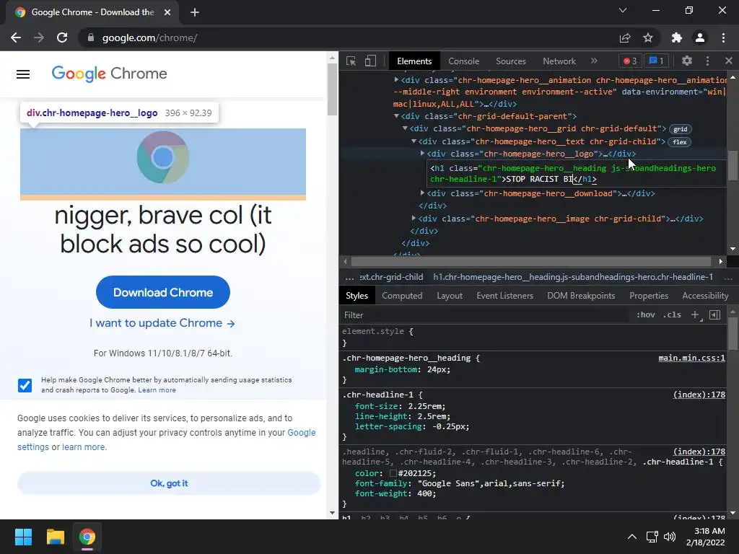Click the grid badge in the DOM tree

pos(681,129)
